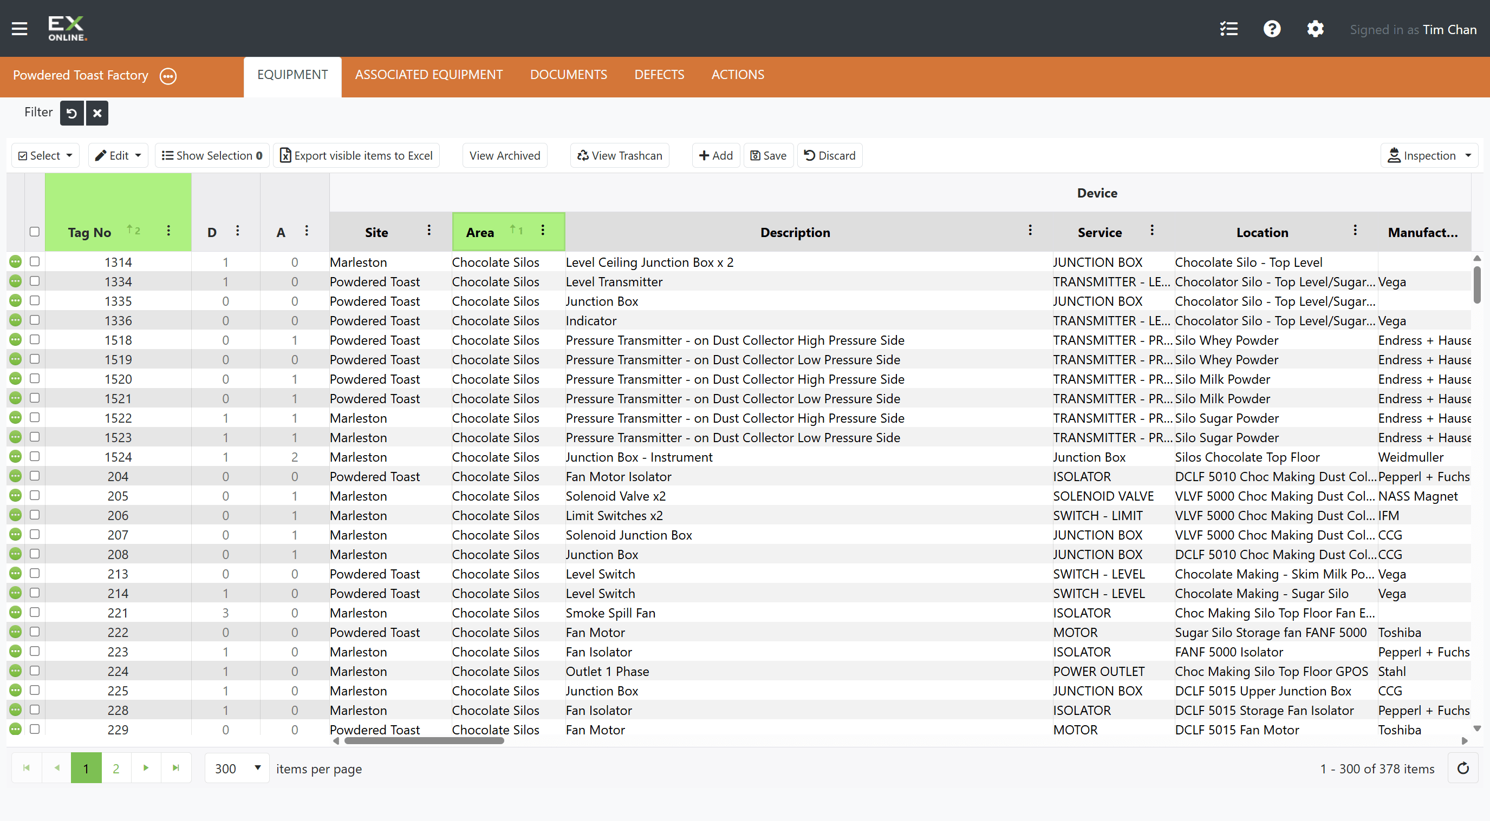Open Site column menu dots
Viewport: 1490px width, 821px height.
coord(429,230)
